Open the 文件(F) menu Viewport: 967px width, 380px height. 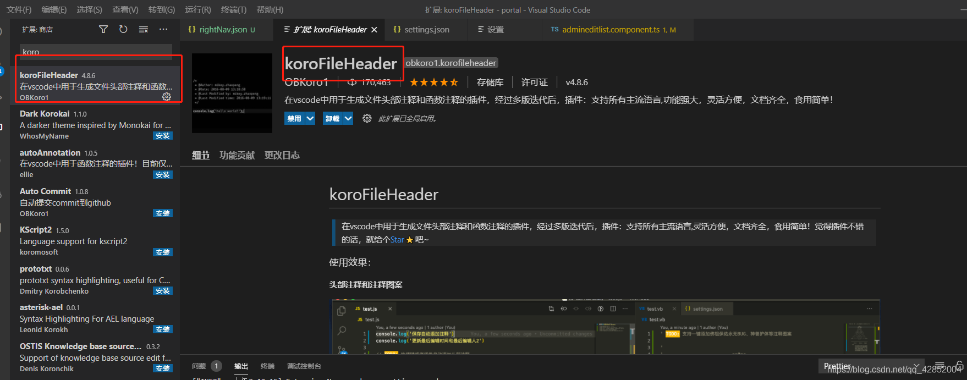pyautogui.click(x=19, y=10)
